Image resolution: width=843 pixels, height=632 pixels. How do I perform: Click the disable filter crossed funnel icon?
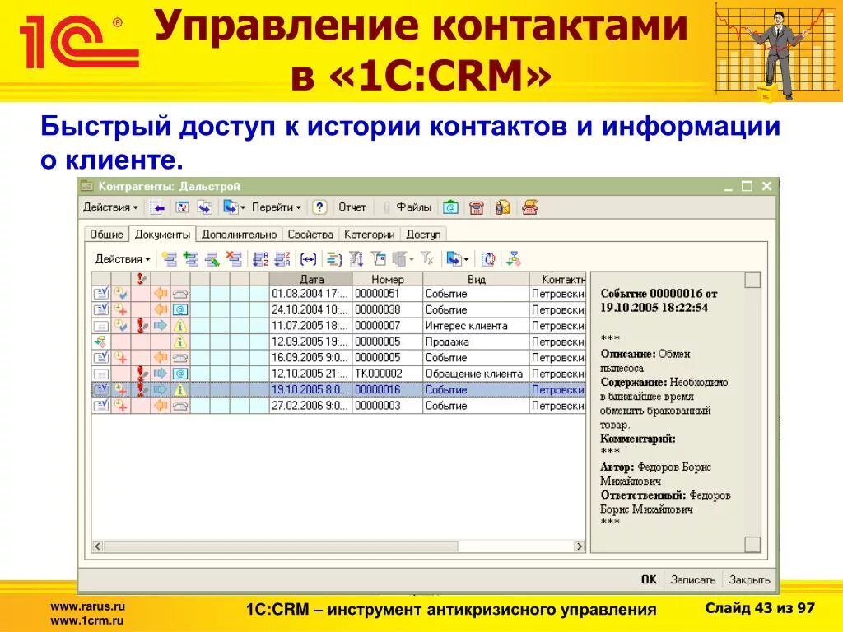(427, 259)
